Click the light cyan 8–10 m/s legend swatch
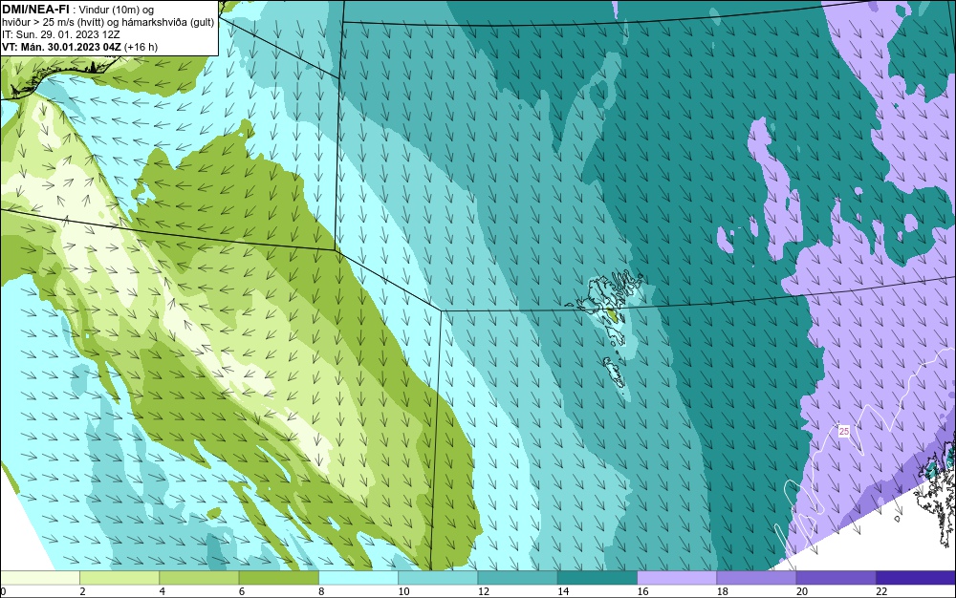Image resolution: width=956 pixels, height=598 pixels. coord(358,578)
